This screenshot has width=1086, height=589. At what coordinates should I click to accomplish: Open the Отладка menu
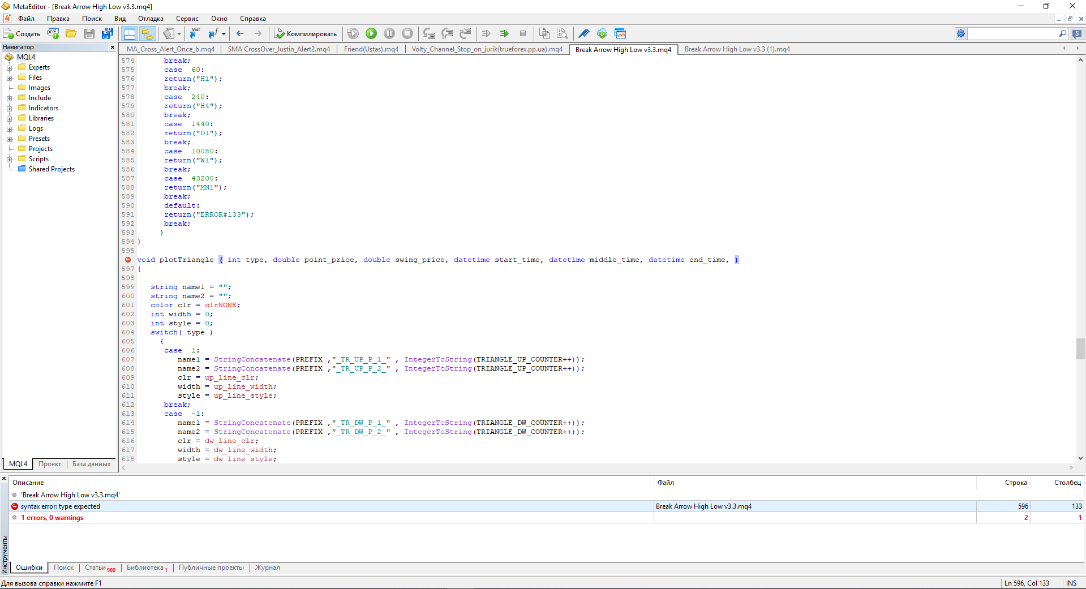(151, 19)
